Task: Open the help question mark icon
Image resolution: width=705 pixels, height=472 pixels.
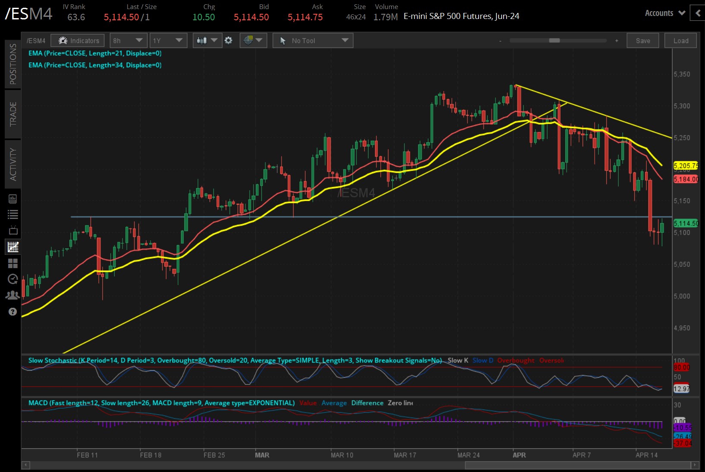Action: click(x=13, y=312)
